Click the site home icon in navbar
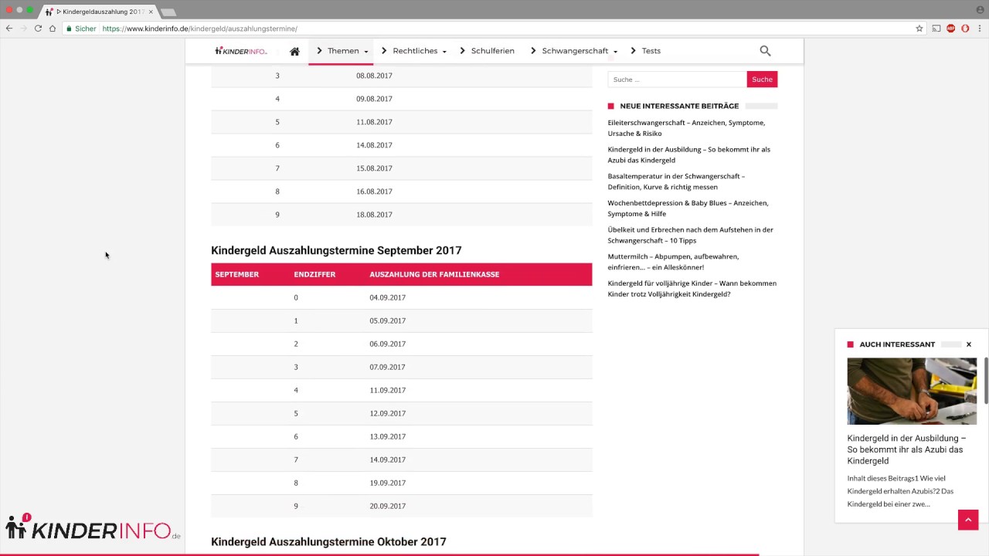 click(294, 51)
